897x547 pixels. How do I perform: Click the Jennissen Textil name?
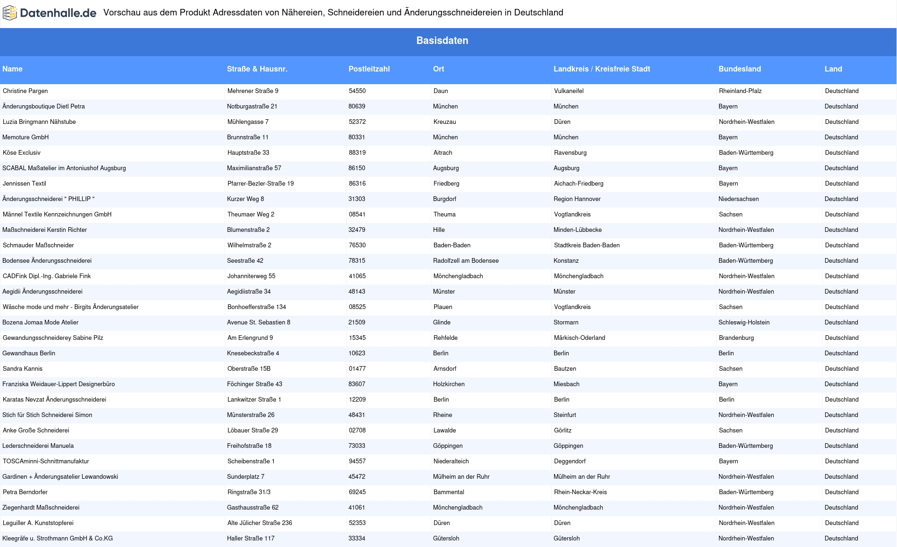click(24, 184)
